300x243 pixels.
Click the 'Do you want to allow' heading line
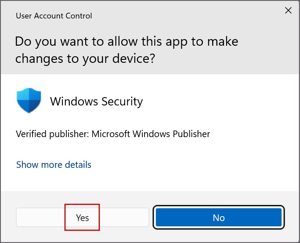pos(127,42)
